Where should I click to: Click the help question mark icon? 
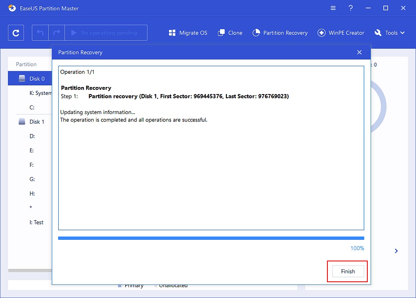pyautogui.click(x=350, y=8)
